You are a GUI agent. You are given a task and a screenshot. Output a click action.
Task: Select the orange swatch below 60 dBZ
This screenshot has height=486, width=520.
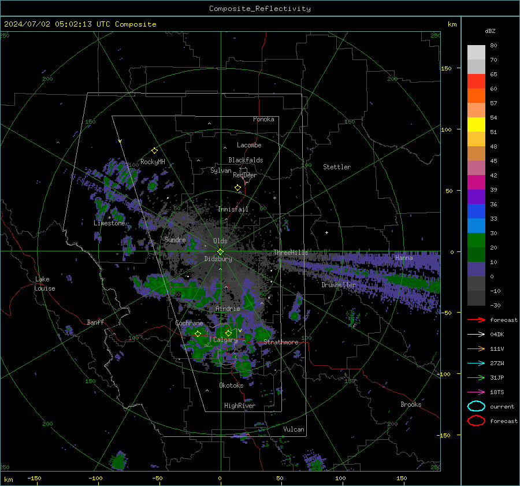pos(476,95)
